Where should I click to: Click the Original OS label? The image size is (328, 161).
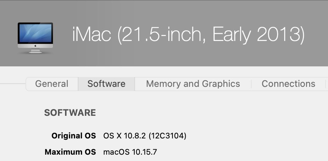tap(74, 136)
